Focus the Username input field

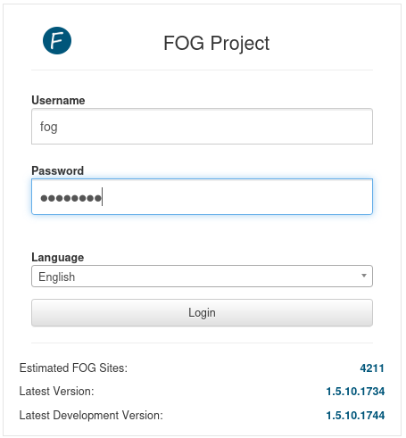point(202,127)
